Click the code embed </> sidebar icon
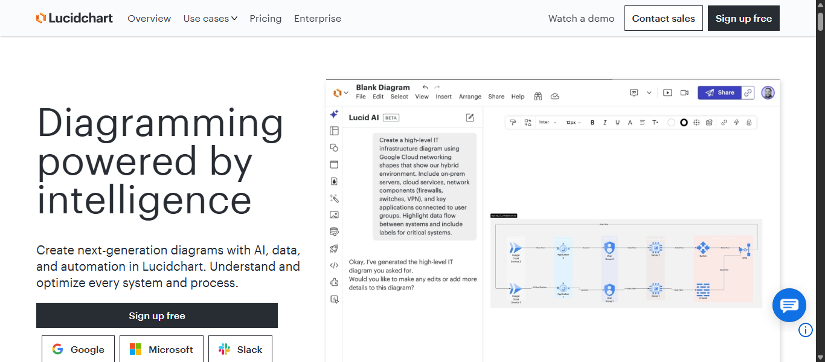825x362 pixels. point(334,265)
